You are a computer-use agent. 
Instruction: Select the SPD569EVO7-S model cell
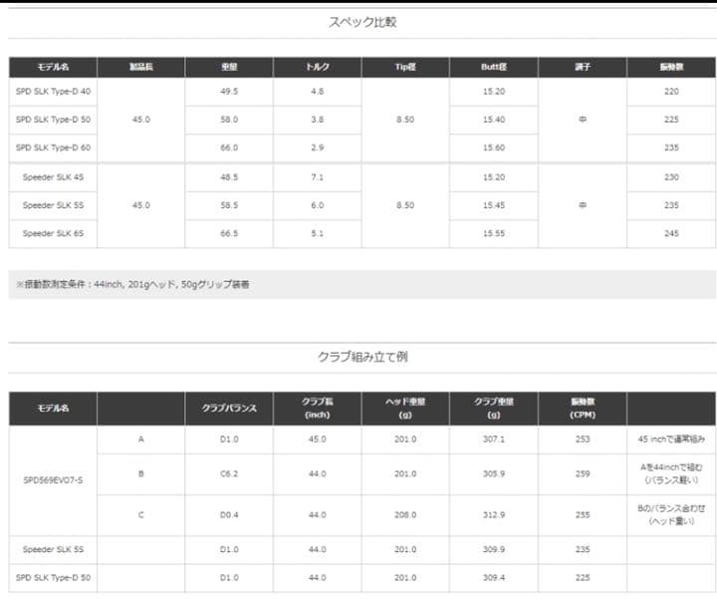(54, 478)
